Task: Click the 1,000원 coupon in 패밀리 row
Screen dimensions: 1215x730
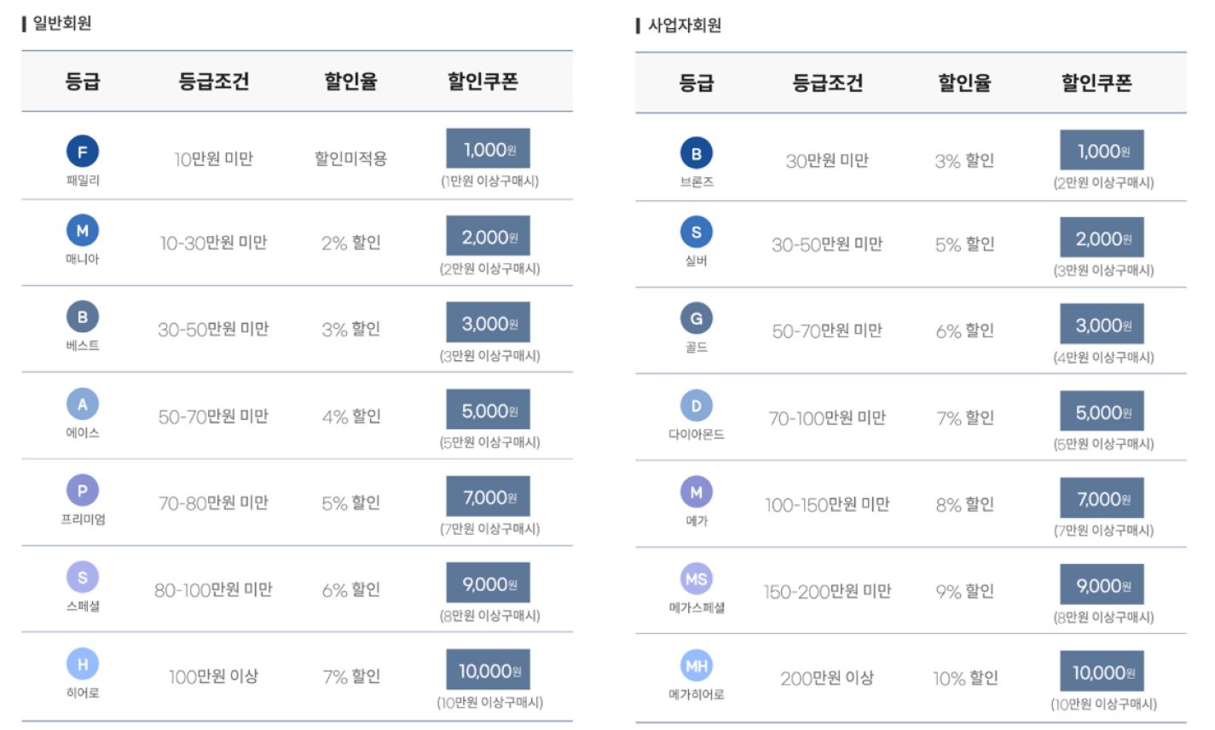Action: [489, 149]
